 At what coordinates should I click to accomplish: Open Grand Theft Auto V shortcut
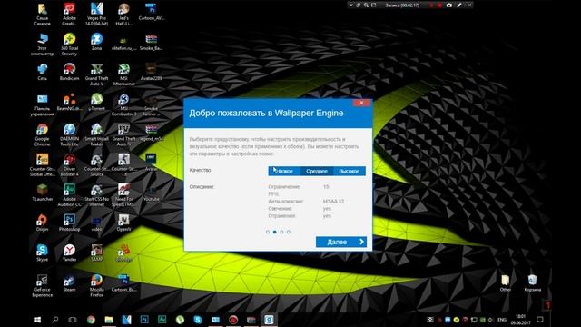click(97, 74)
